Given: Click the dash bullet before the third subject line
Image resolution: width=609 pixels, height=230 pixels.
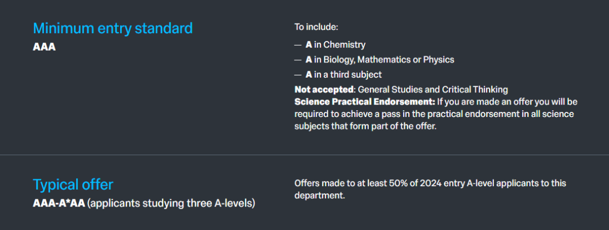Looking at the screenshot, I should click(x=298, y=75).
